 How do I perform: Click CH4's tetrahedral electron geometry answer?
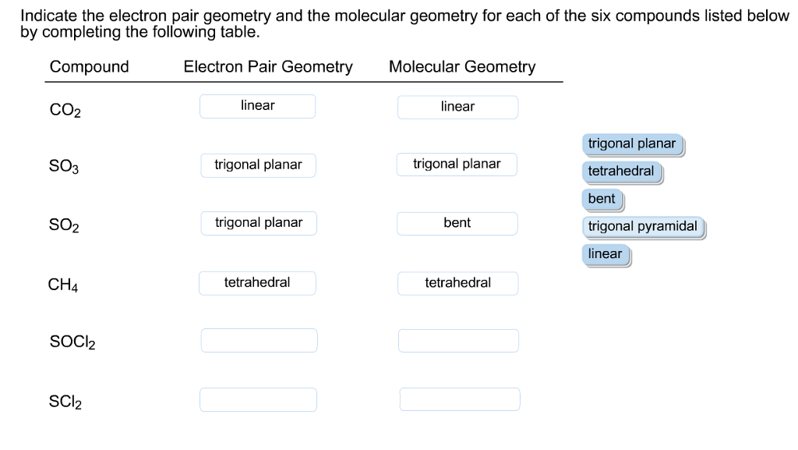pos(257,282)
